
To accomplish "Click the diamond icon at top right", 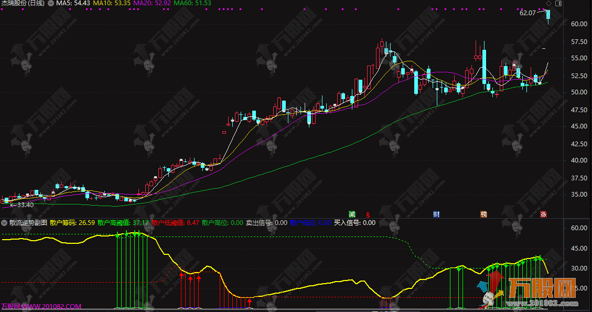I will [548, 3].
